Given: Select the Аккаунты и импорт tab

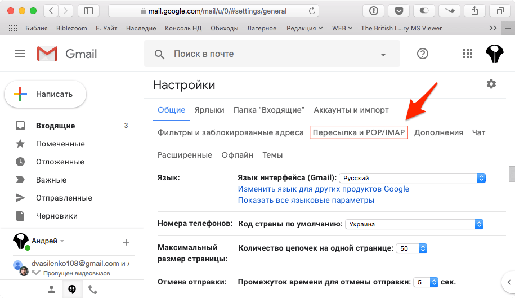Looking at the screenshot, I should (351, 110).
